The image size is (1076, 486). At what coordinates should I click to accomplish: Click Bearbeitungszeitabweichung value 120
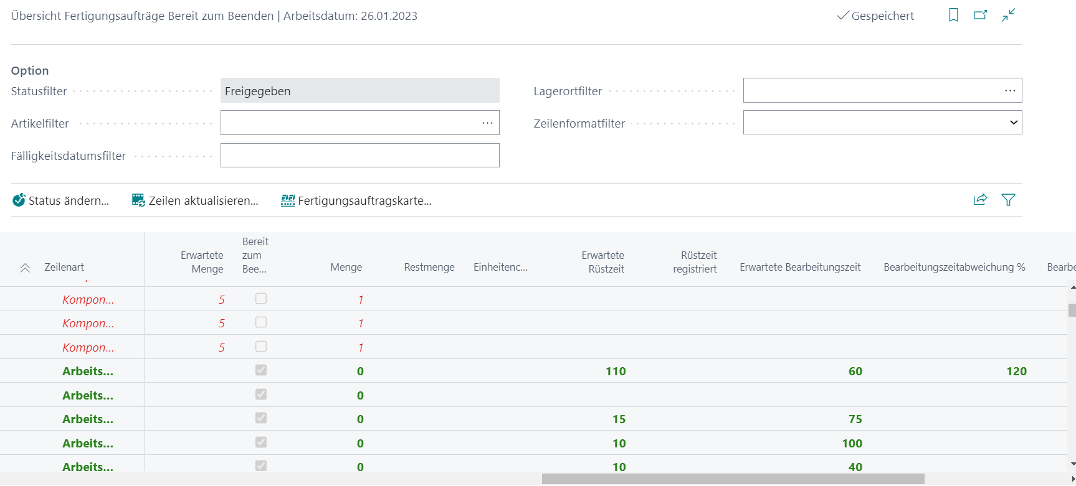[x=1016, y=372]
